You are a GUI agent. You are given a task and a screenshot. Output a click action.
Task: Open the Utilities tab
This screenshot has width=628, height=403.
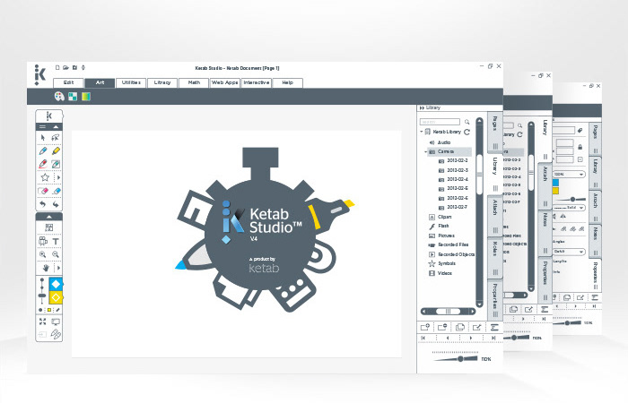click(x=131, y=82)
